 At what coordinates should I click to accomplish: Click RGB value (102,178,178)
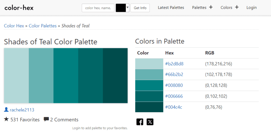click(x=218, y=75)
